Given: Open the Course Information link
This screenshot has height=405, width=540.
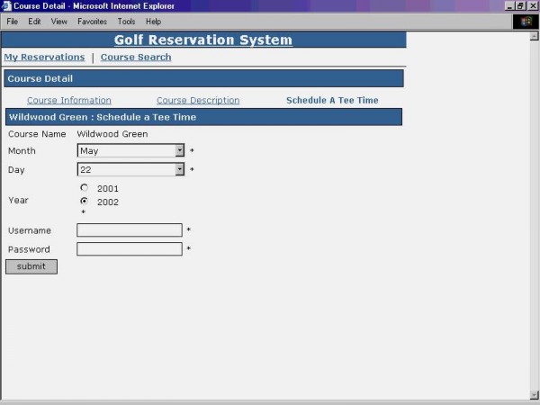Looking at the screenshot, I should 68,101.
